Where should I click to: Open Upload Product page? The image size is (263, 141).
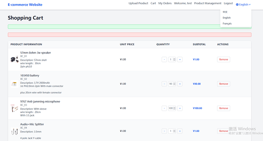[x=138, y=3]
